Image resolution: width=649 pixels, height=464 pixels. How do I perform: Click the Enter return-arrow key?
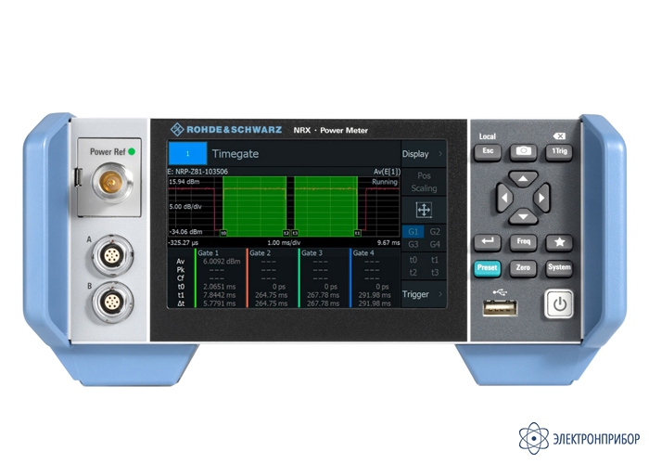(487, 242)
